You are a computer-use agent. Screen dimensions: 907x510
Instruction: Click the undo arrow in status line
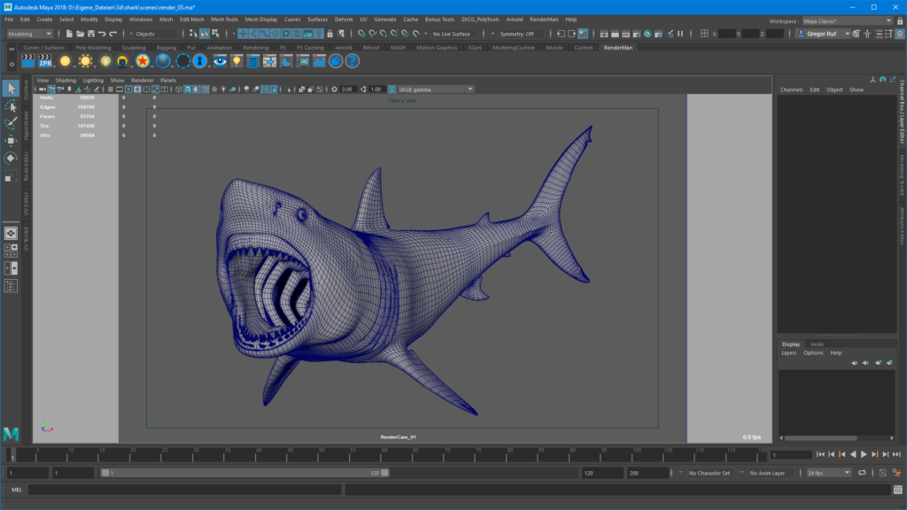click(102, 34)
